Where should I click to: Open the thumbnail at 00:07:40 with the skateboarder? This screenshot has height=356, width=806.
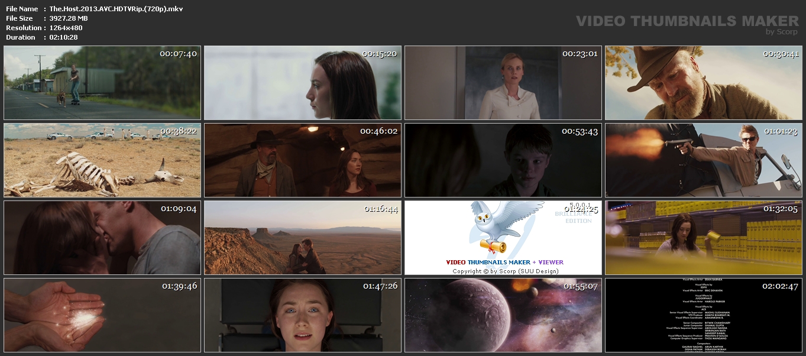click(x=102, y=83)
